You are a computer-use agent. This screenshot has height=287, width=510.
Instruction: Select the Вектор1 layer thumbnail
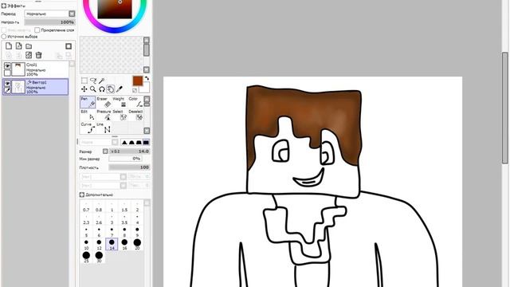18,87
